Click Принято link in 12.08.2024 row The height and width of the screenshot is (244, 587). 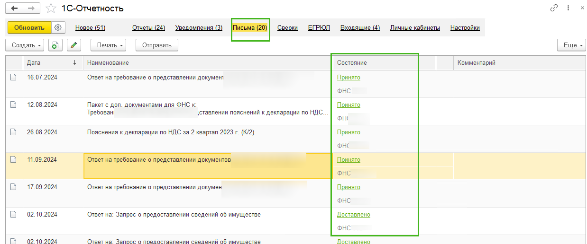349,105
